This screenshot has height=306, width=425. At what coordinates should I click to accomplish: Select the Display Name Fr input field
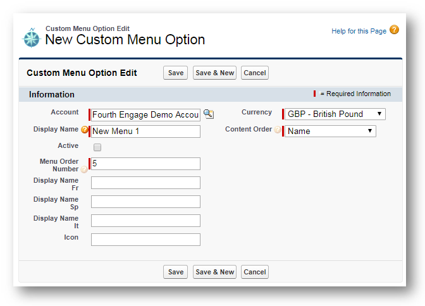145,183
